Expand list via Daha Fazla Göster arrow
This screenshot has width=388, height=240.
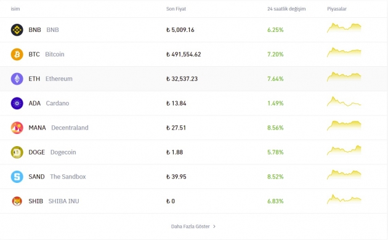point(214,226)
